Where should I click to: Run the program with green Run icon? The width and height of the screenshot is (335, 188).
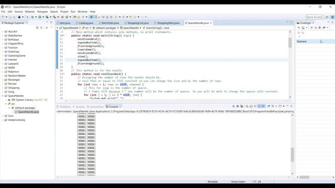tap(40, 17)
